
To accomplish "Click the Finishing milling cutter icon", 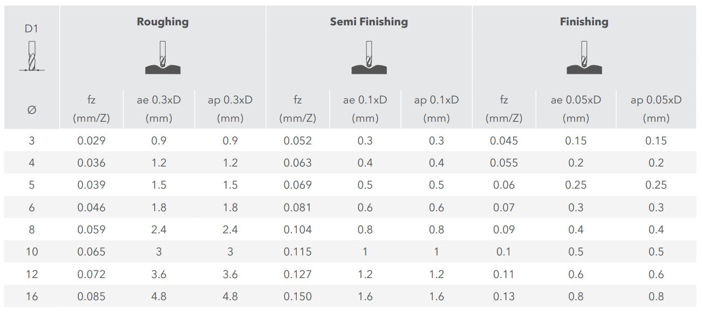I will [584, 58].
